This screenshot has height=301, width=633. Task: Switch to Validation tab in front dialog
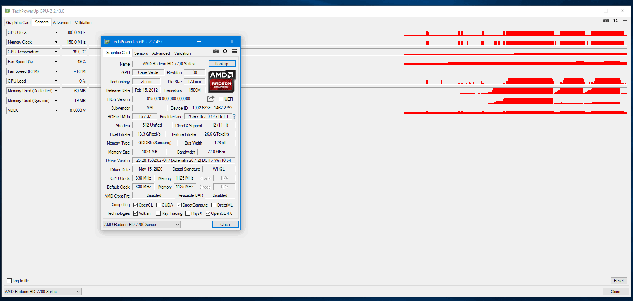coord(182,53)
